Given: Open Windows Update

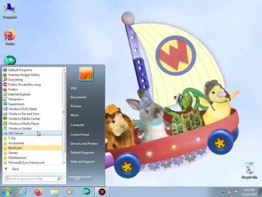Looking at the screenshot, I should (32, 128).
